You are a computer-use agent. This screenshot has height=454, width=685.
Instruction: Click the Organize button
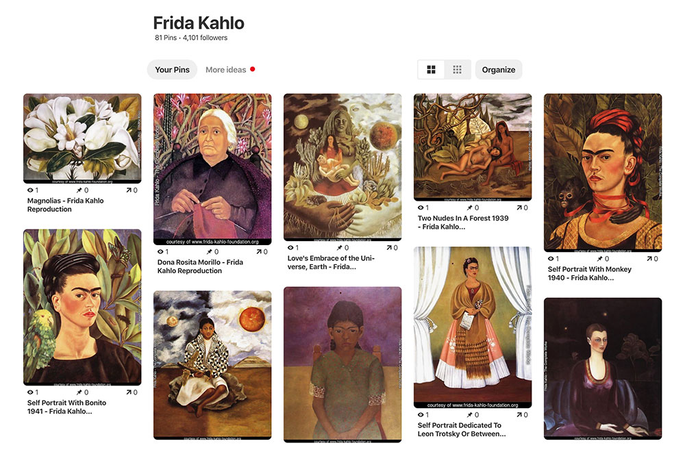coord(499,70)
